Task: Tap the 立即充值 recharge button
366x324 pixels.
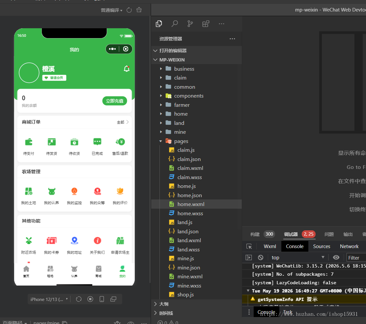Action: [115, 101]
